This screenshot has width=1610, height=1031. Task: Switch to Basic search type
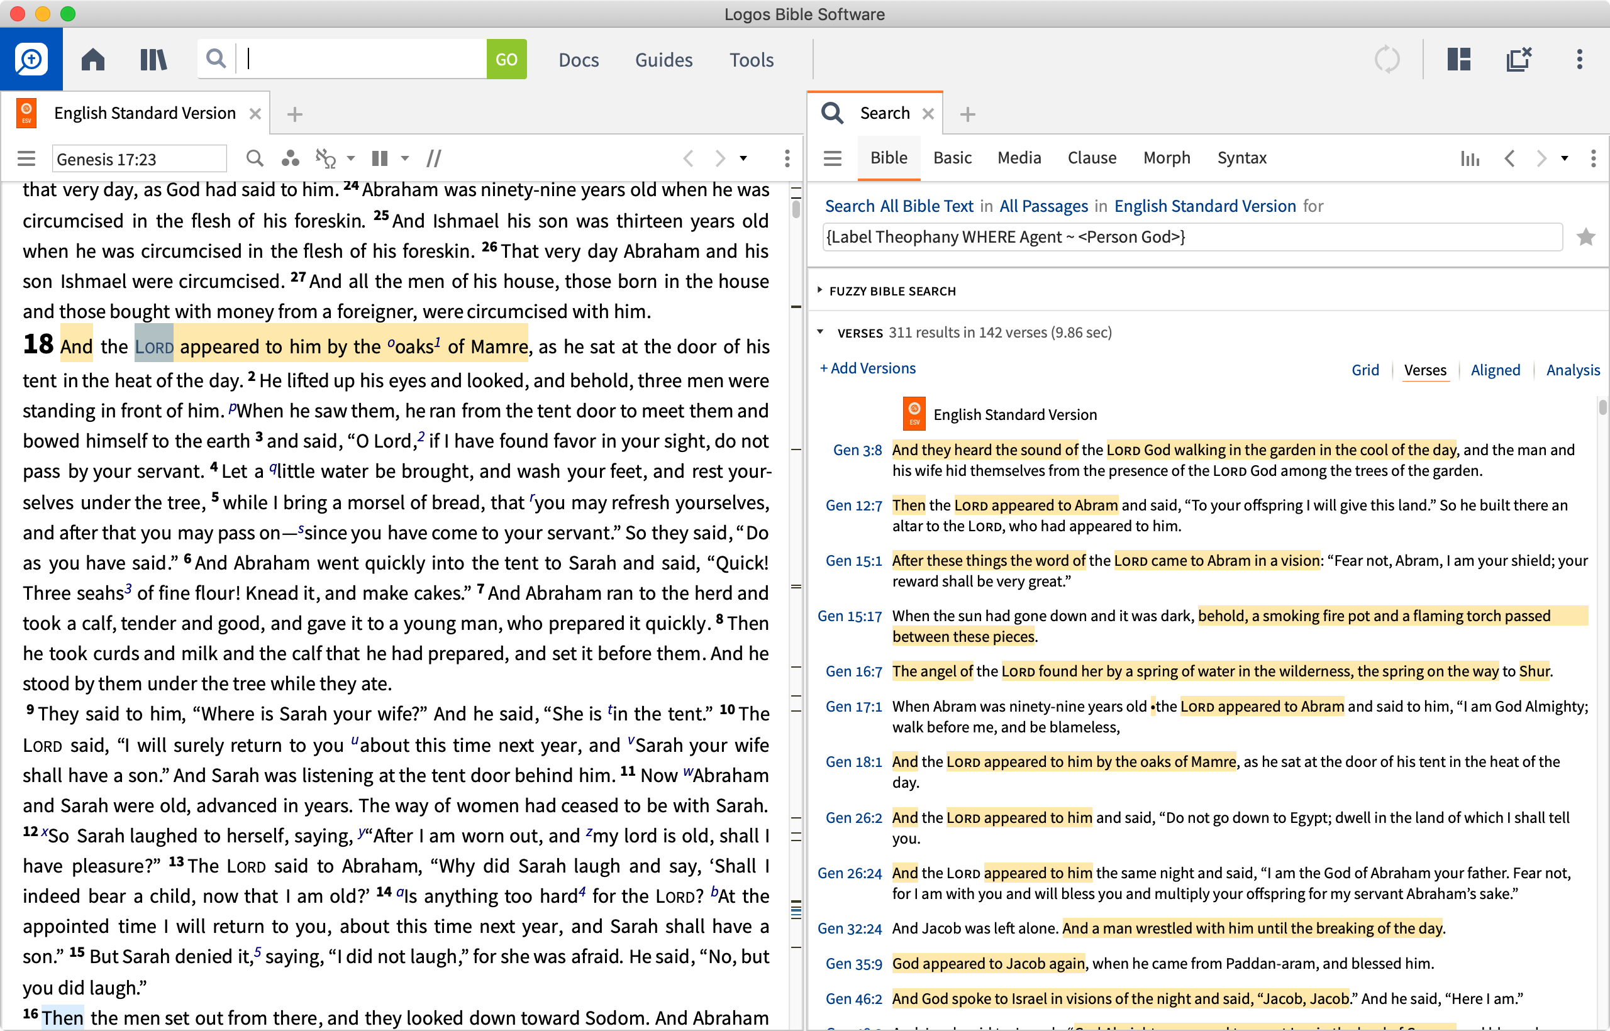point(952,158)
